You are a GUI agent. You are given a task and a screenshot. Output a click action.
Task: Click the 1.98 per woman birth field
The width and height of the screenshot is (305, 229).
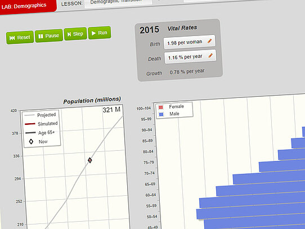(190, 42)
